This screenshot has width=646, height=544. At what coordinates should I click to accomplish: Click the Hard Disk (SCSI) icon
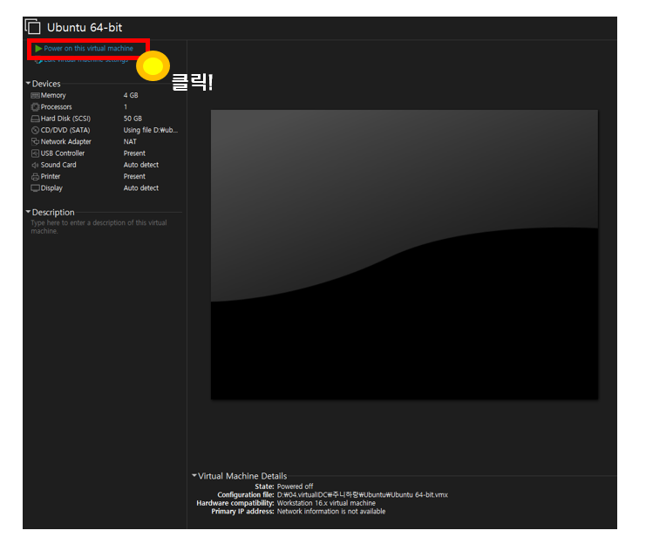point(35,119)
